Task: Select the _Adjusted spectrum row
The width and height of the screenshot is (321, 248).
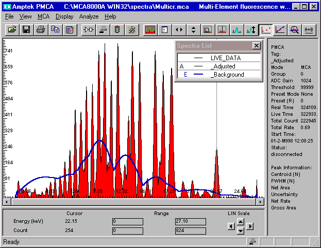Action: (x=219, y=66)
